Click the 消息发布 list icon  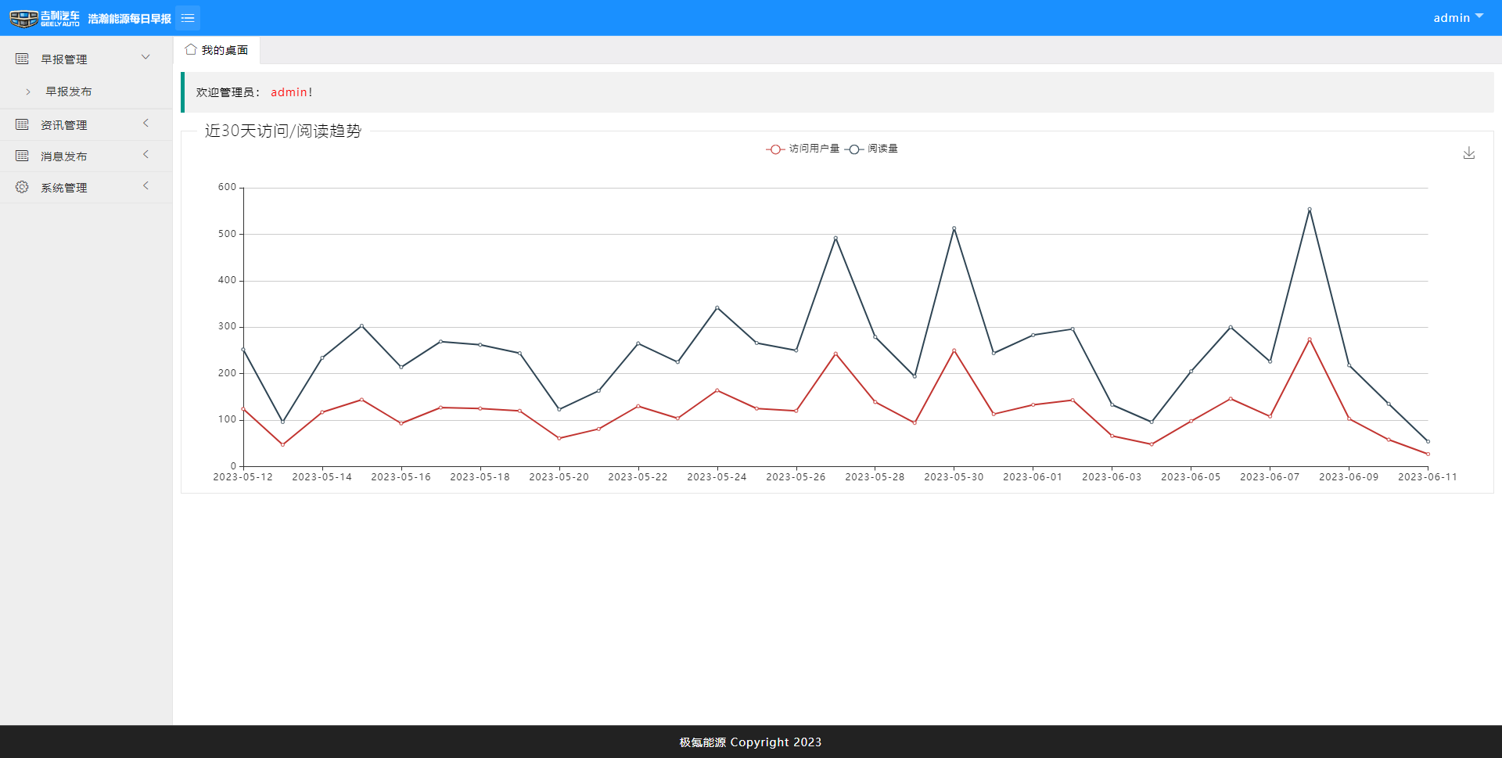pyautogui.click(x=22, y=156)
